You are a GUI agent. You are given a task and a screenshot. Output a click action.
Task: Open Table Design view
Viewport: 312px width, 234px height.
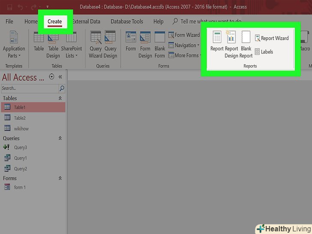click(x=53, y=45)
